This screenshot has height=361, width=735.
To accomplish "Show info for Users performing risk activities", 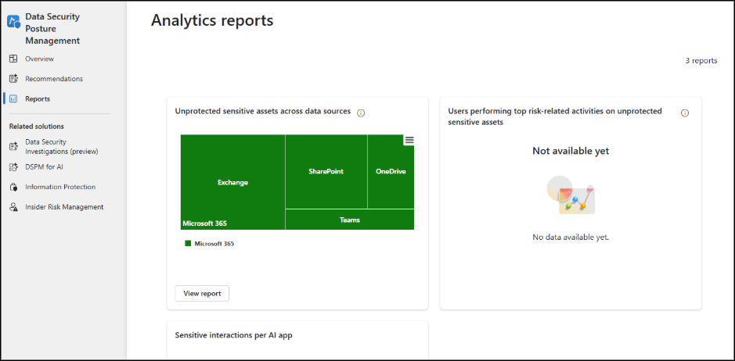I will [685, 113].
